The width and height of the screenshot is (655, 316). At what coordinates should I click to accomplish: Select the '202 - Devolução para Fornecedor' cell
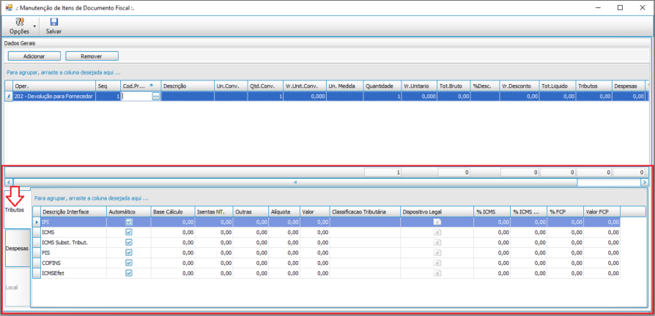[55, 97]
